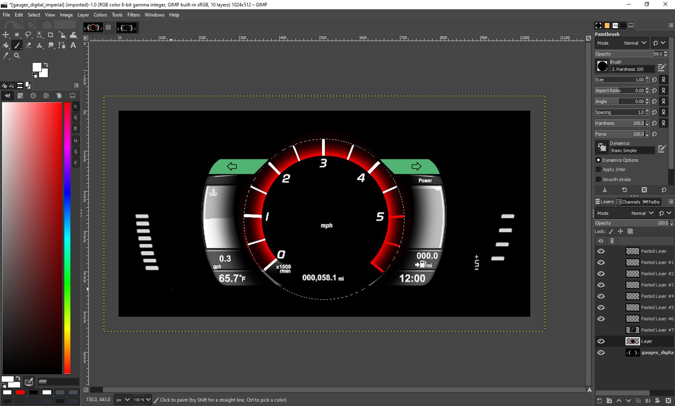
Task: Enable the Apply Jitter checkbox
Action: [x=599, y=169]
